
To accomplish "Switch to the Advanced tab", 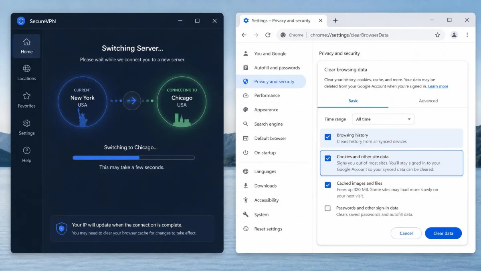I will click(x=428, y=101).
